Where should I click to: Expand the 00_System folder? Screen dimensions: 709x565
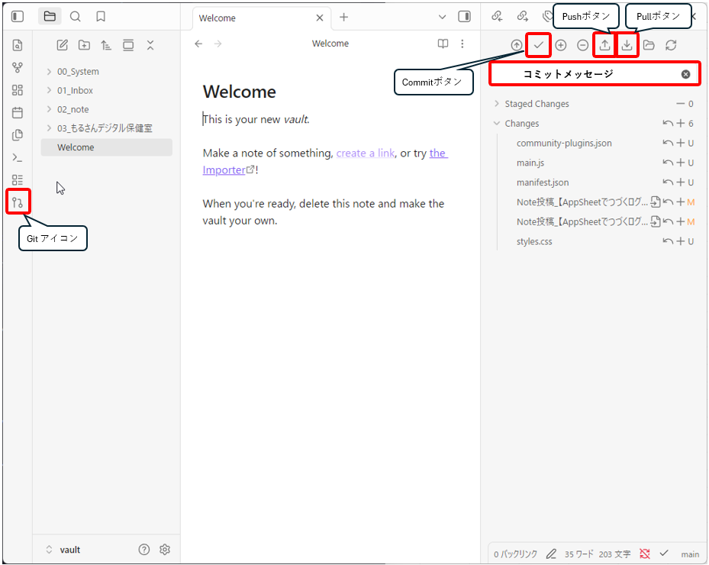tap(78, 72)
